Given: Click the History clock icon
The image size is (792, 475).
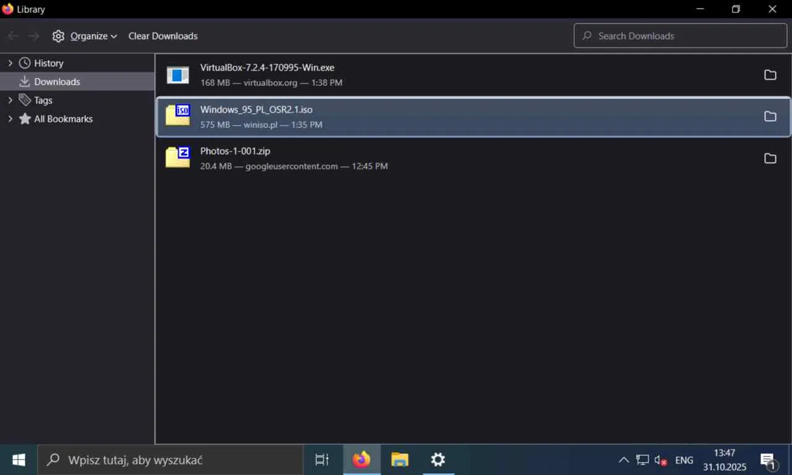Looking at the screenshot, I should point(25,63).
